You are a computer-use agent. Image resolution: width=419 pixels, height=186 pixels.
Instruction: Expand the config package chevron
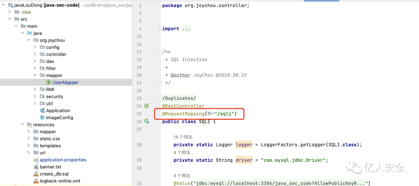35,47
